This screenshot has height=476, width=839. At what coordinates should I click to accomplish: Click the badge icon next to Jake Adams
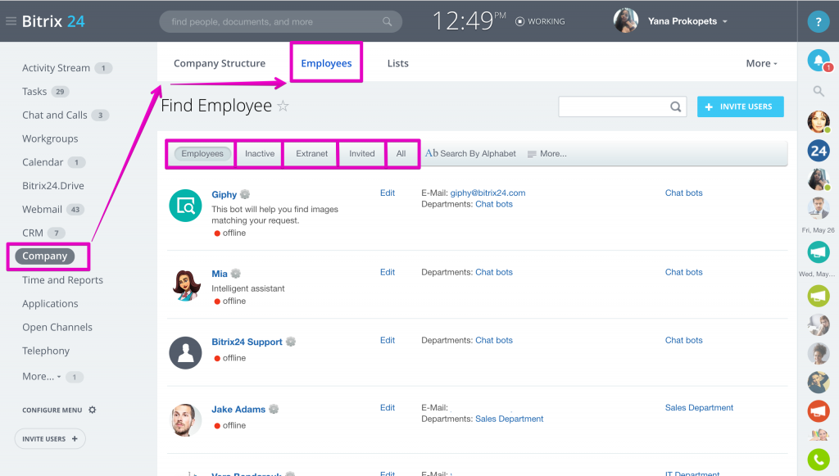274,409
